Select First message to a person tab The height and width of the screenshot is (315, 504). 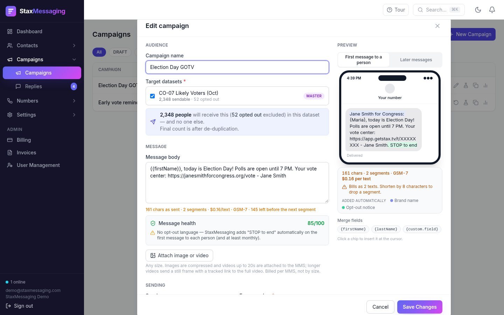[364, 60]
